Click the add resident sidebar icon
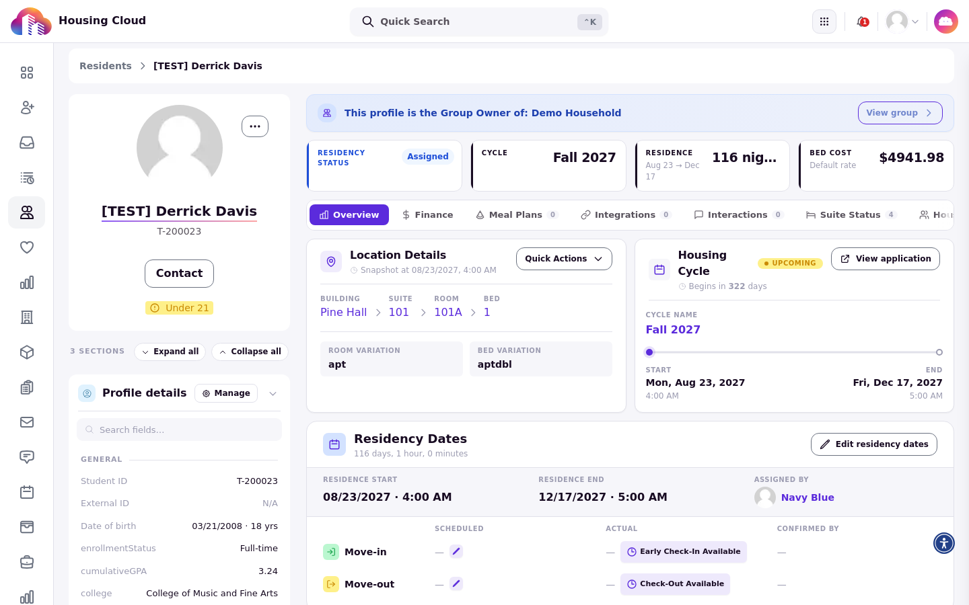Screen dimensions: 969x605 click(27, 108)
